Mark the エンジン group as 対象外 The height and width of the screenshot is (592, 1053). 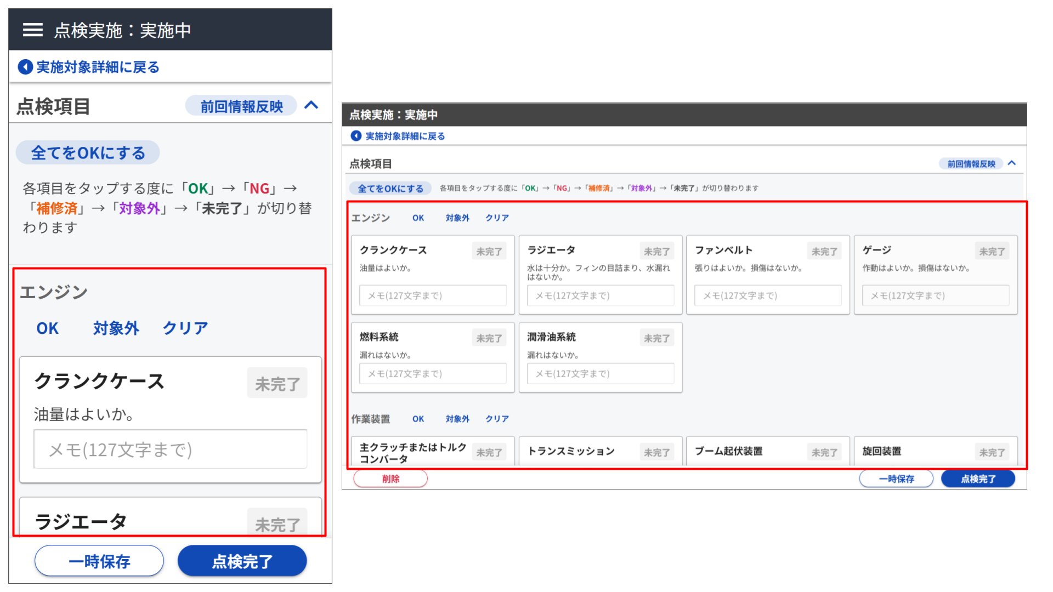coord(116,328)
